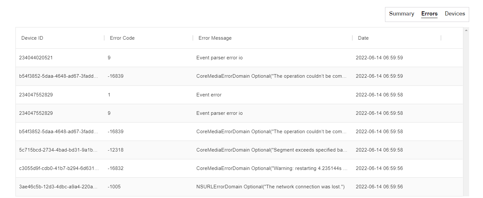Select the Warning: restarting error message

(x=272, y=168)
